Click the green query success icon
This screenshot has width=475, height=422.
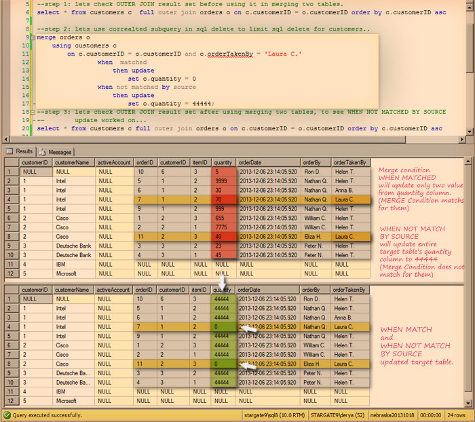[6, 415]
